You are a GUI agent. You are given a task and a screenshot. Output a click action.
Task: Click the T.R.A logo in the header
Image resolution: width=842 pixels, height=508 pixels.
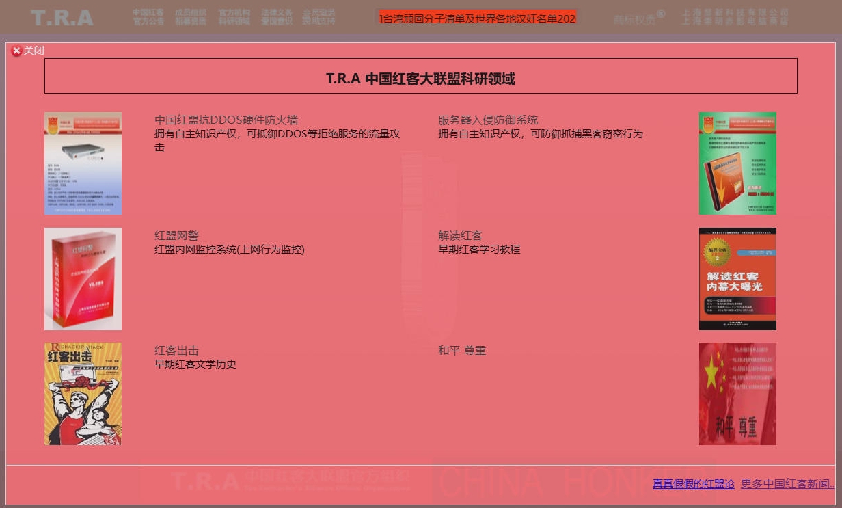point(62,18)
